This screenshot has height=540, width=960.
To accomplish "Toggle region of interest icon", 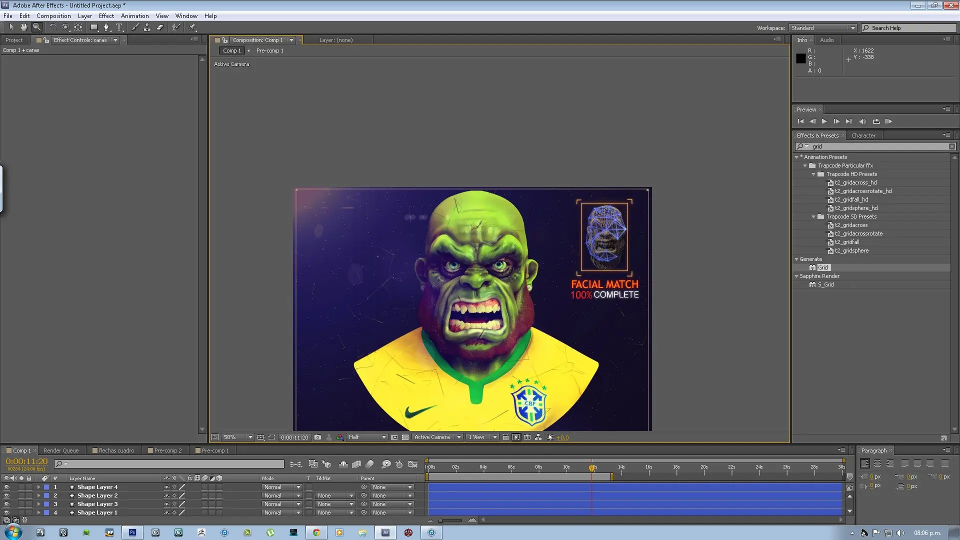I will click(394, 437).
